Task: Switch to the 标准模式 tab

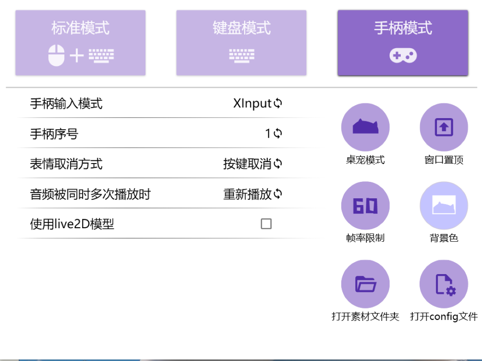Action: [x=80, y=42]
